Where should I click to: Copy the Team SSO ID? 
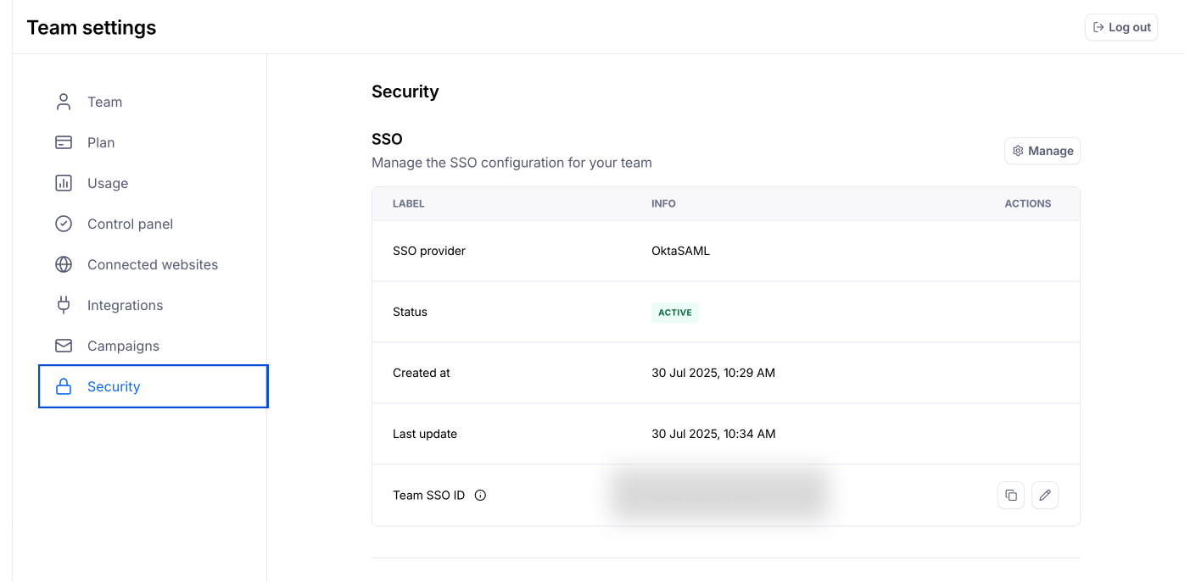[x=1011, y=495]
